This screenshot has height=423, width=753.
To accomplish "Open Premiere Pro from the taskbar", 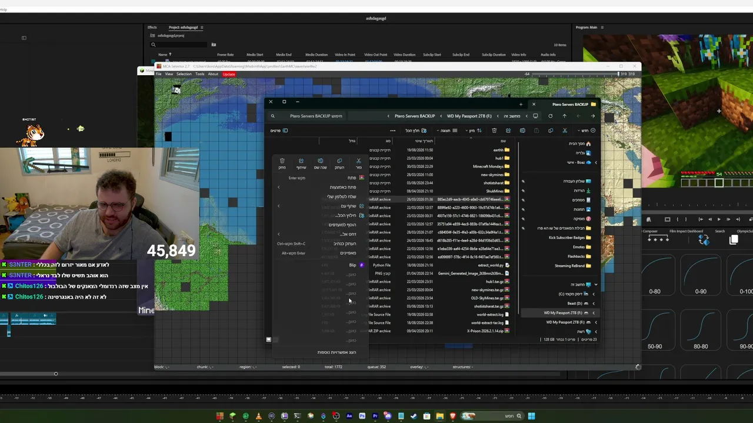I will (375, 416).
